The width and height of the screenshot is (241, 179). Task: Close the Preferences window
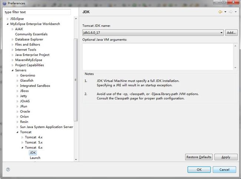(x=233, y=2)
